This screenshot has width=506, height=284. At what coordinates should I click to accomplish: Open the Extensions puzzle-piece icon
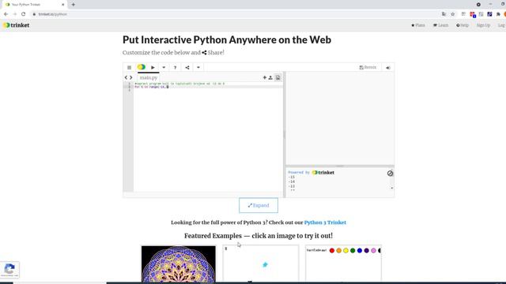pyautogui.click(x=498, y=14)
